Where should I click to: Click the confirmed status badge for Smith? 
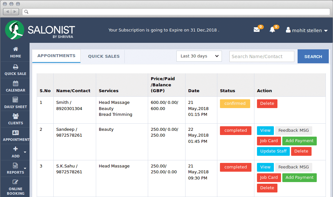pyautogui.click(x=235, y=104)
